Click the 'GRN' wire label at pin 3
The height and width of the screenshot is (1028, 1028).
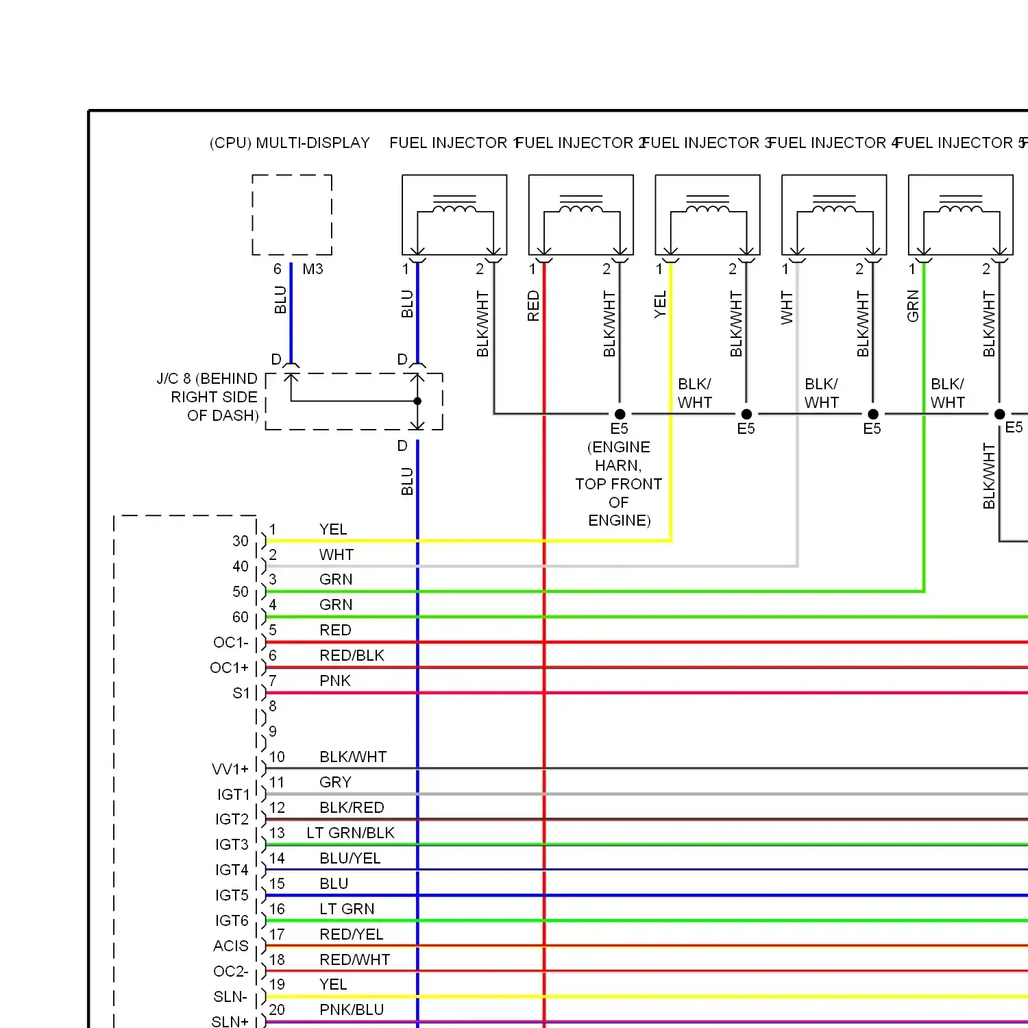click(x=336, y=579)
